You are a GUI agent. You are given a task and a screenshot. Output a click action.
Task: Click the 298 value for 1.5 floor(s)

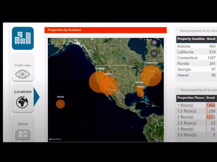coord(212,111)
